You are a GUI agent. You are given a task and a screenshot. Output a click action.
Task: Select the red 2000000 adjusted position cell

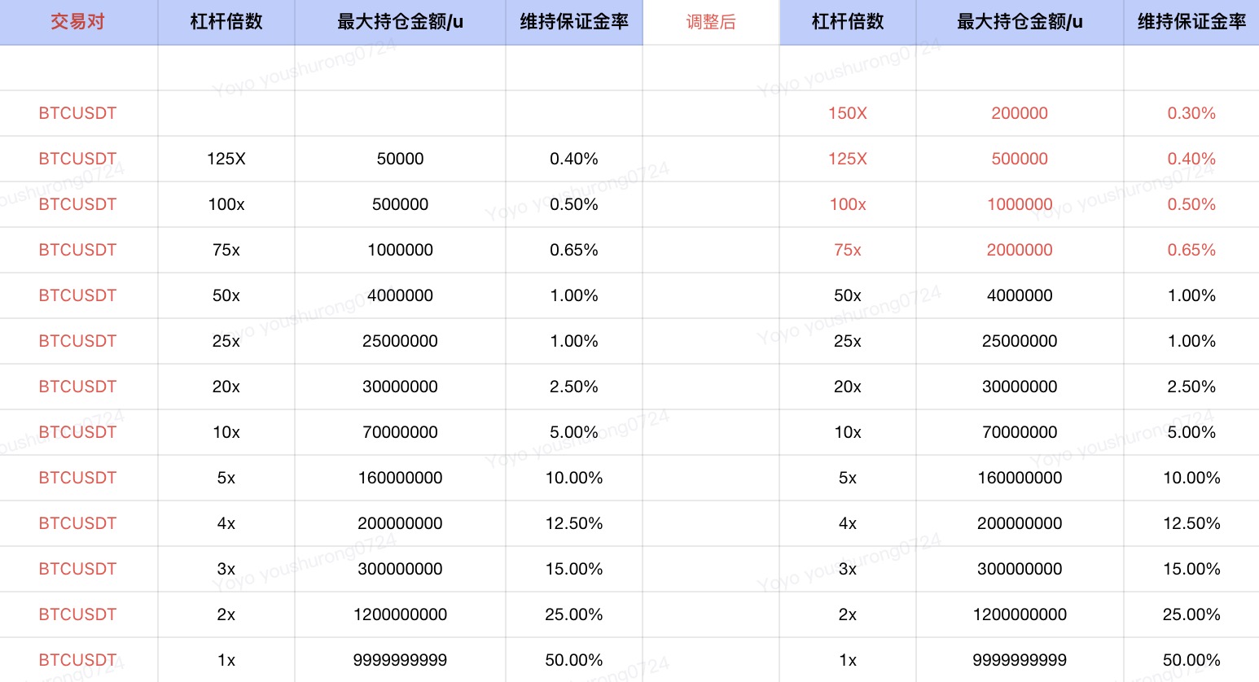click(x=1020, y=250)
